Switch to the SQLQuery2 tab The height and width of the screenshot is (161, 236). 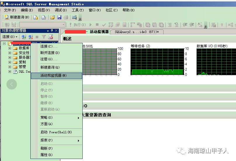(137, 32)
